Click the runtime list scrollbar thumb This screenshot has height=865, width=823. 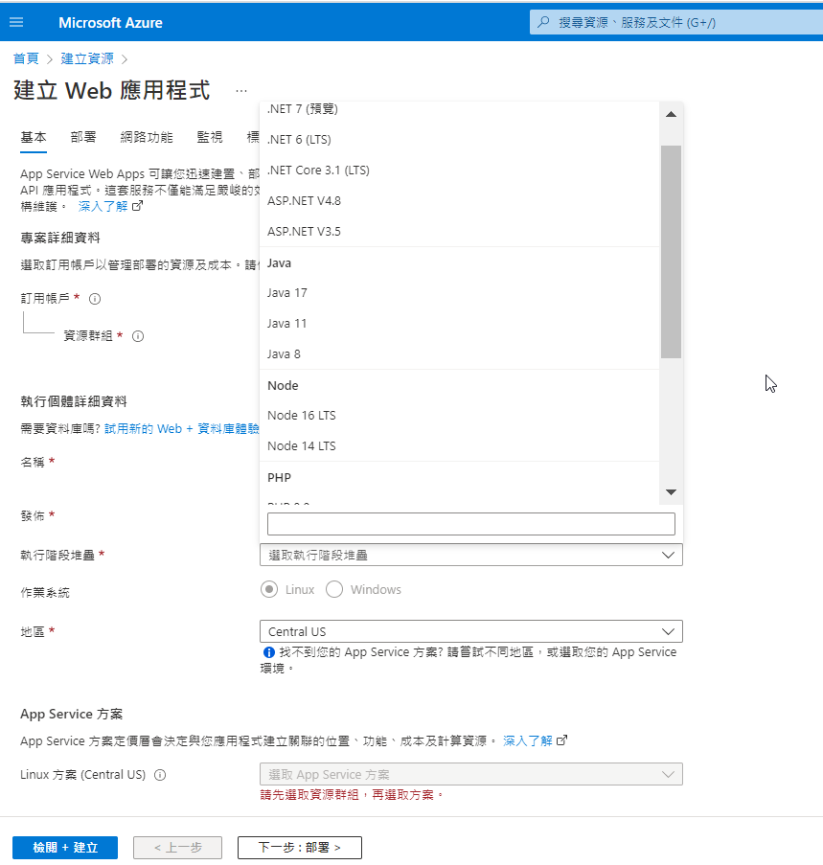coord(671,252)
